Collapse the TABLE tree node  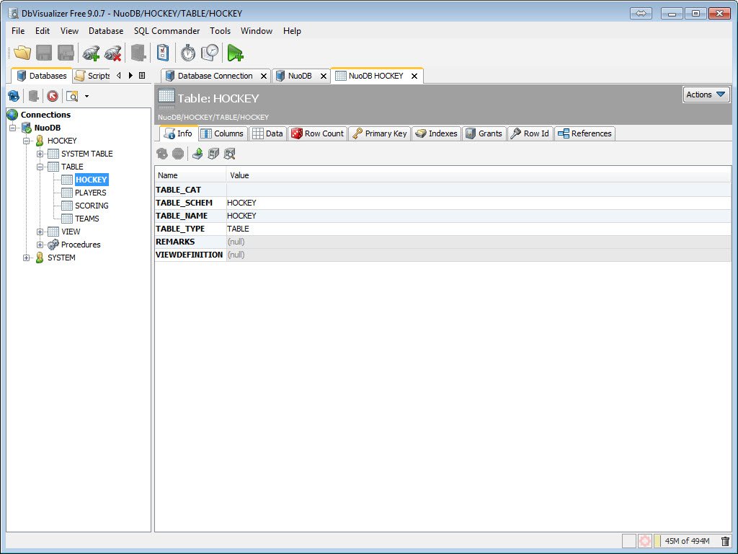point(40,167)
